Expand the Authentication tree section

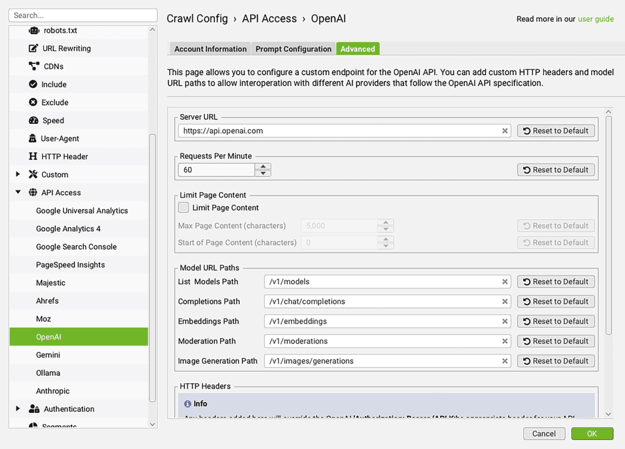point(18,409)
